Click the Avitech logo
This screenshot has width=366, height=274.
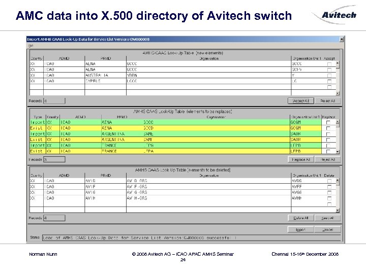pos(335,15)
